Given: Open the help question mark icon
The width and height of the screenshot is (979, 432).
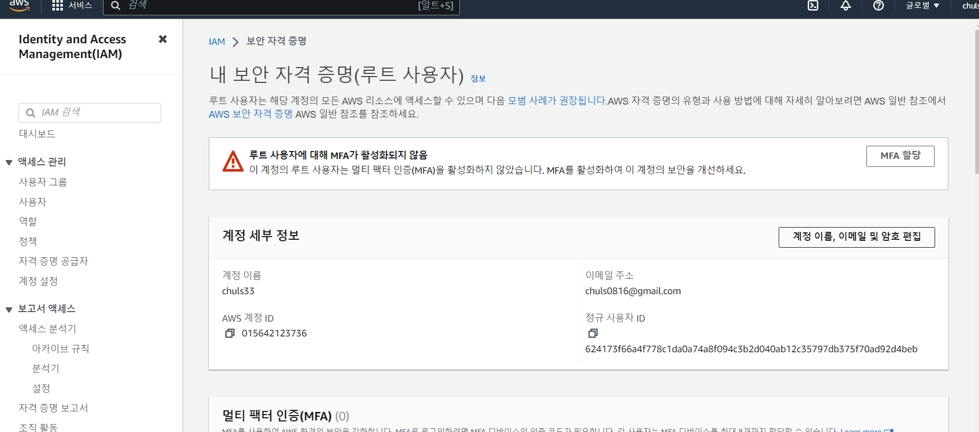Looking at the screenshot, I should tap(879, 5).
